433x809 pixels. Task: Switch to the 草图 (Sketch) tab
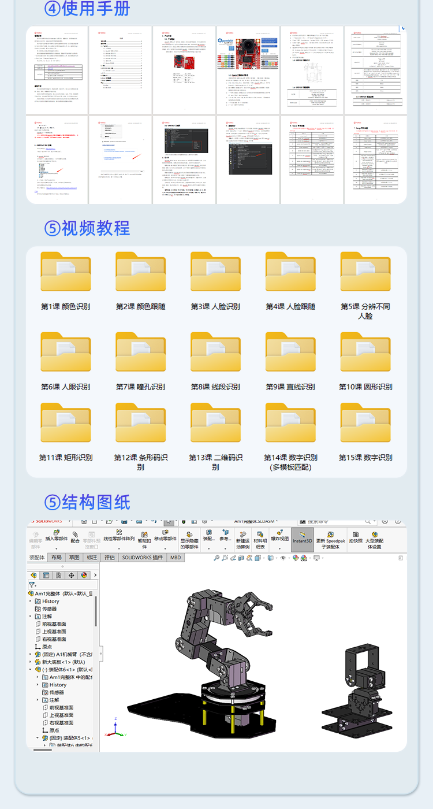[74, 558]
